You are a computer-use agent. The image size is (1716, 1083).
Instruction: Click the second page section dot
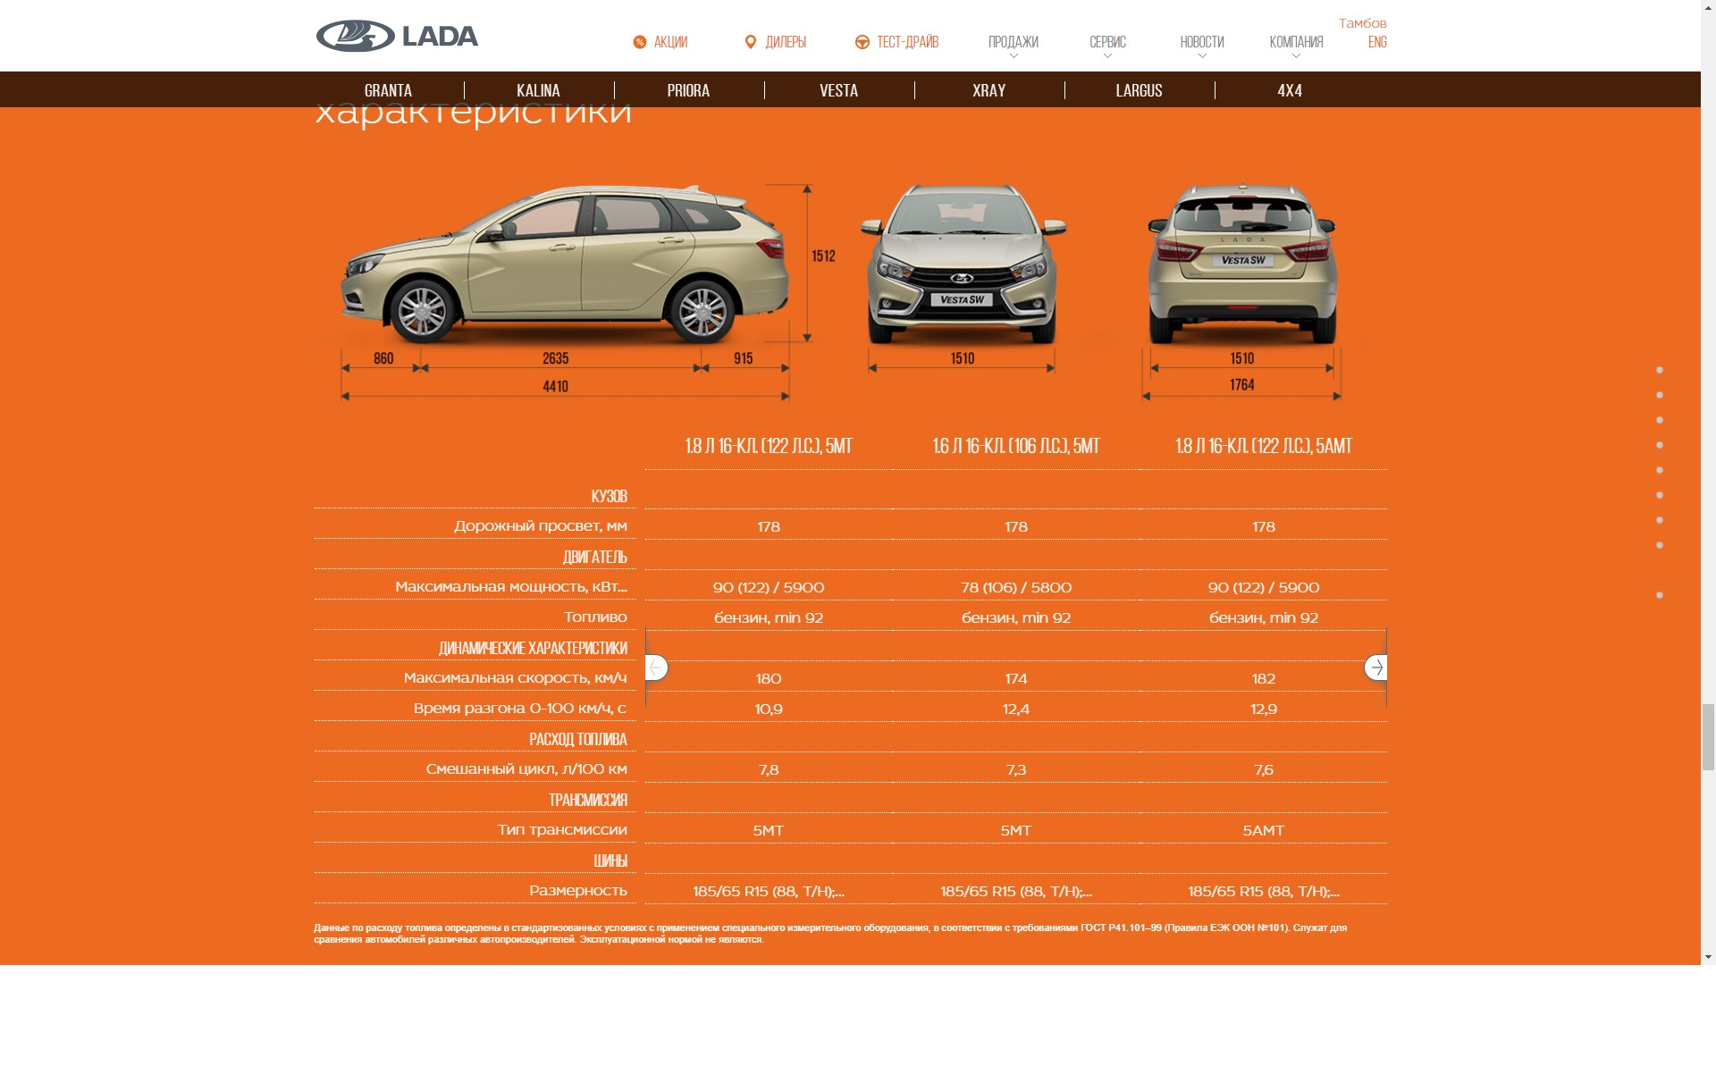coord(1660,395)
